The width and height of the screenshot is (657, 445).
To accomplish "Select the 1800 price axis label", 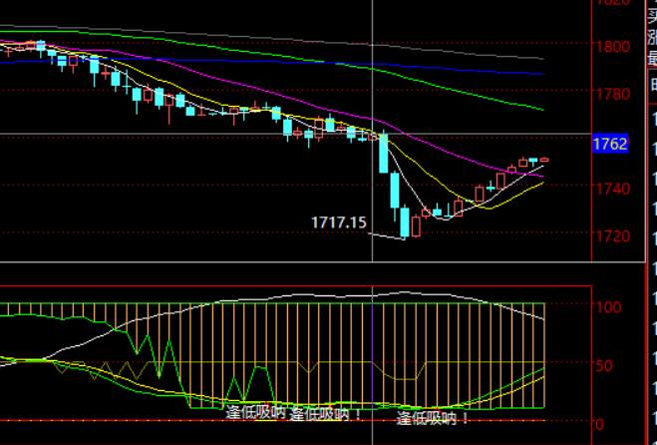I will click(613, 46).
